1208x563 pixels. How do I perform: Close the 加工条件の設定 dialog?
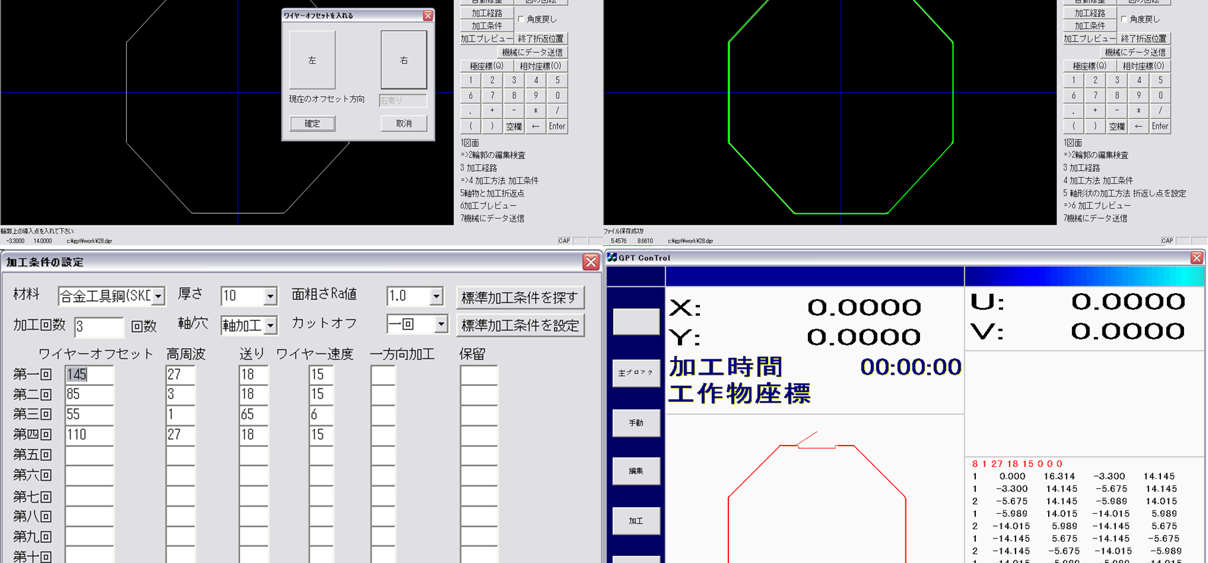coord(591,262)
